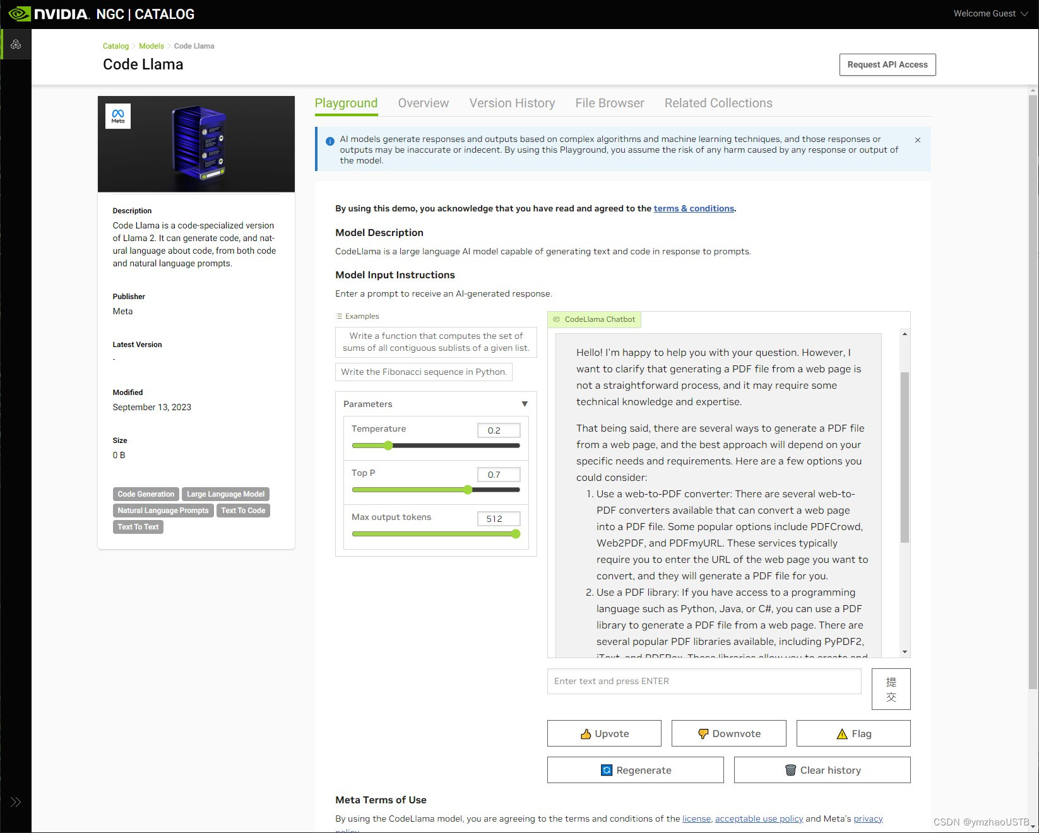Screen dimensions: 1039x833
Task: Dismiss the blue info banner
Action: point(918,140)
